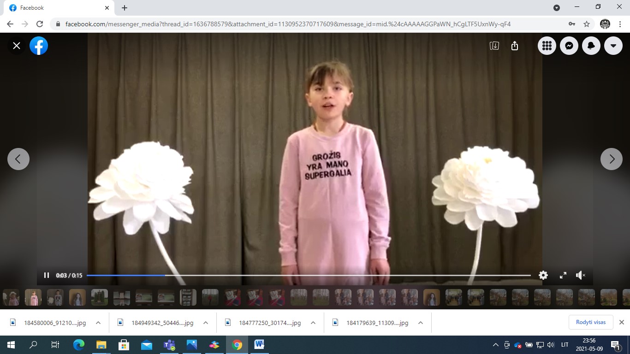Image resolution: width=630 pixels, height=354 pixels.
Task: Open Windows notification center
Action: point(616,345)
